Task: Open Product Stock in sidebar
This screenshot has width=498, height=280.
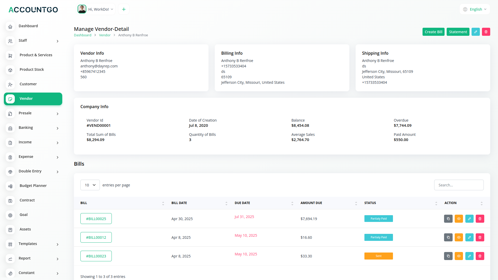Action: tap(32, 69)
